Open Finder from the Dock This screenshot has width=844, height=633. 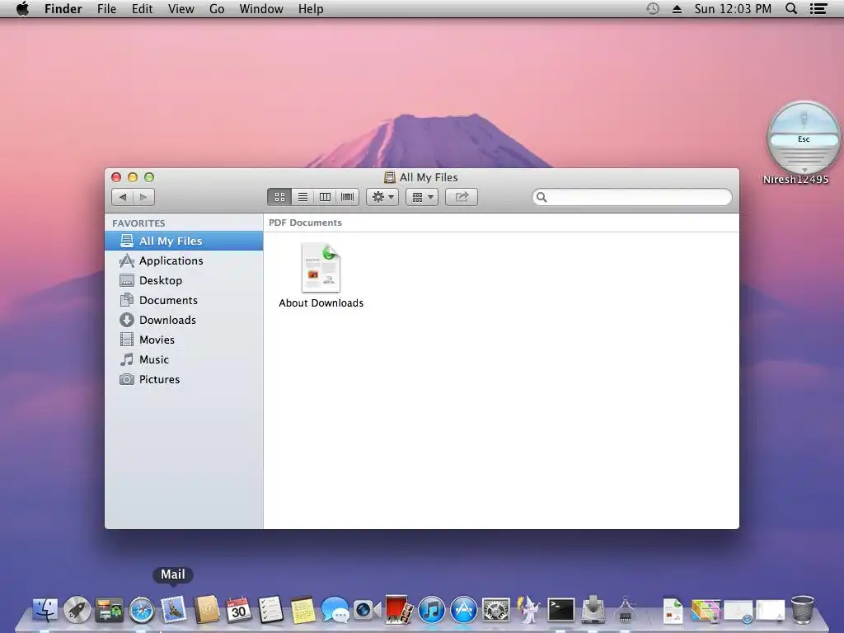45,611
